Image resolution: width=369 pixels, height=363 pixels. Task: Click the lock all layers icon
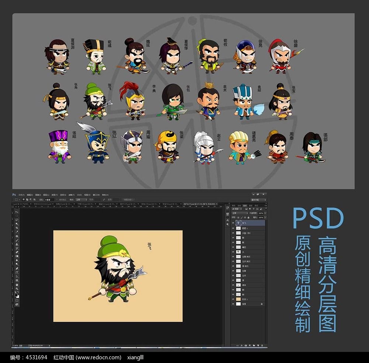pyautogui.click(x=248, y=218)
